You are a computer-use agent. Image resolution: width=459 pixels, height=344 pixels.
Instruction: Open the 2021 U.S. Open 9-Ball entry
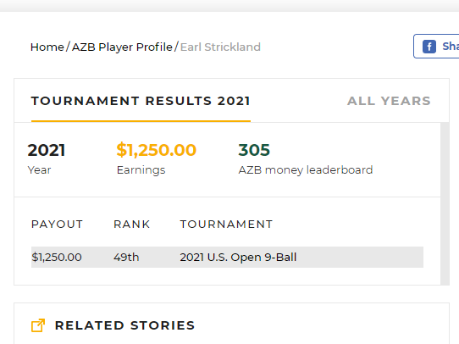point(238,258)
